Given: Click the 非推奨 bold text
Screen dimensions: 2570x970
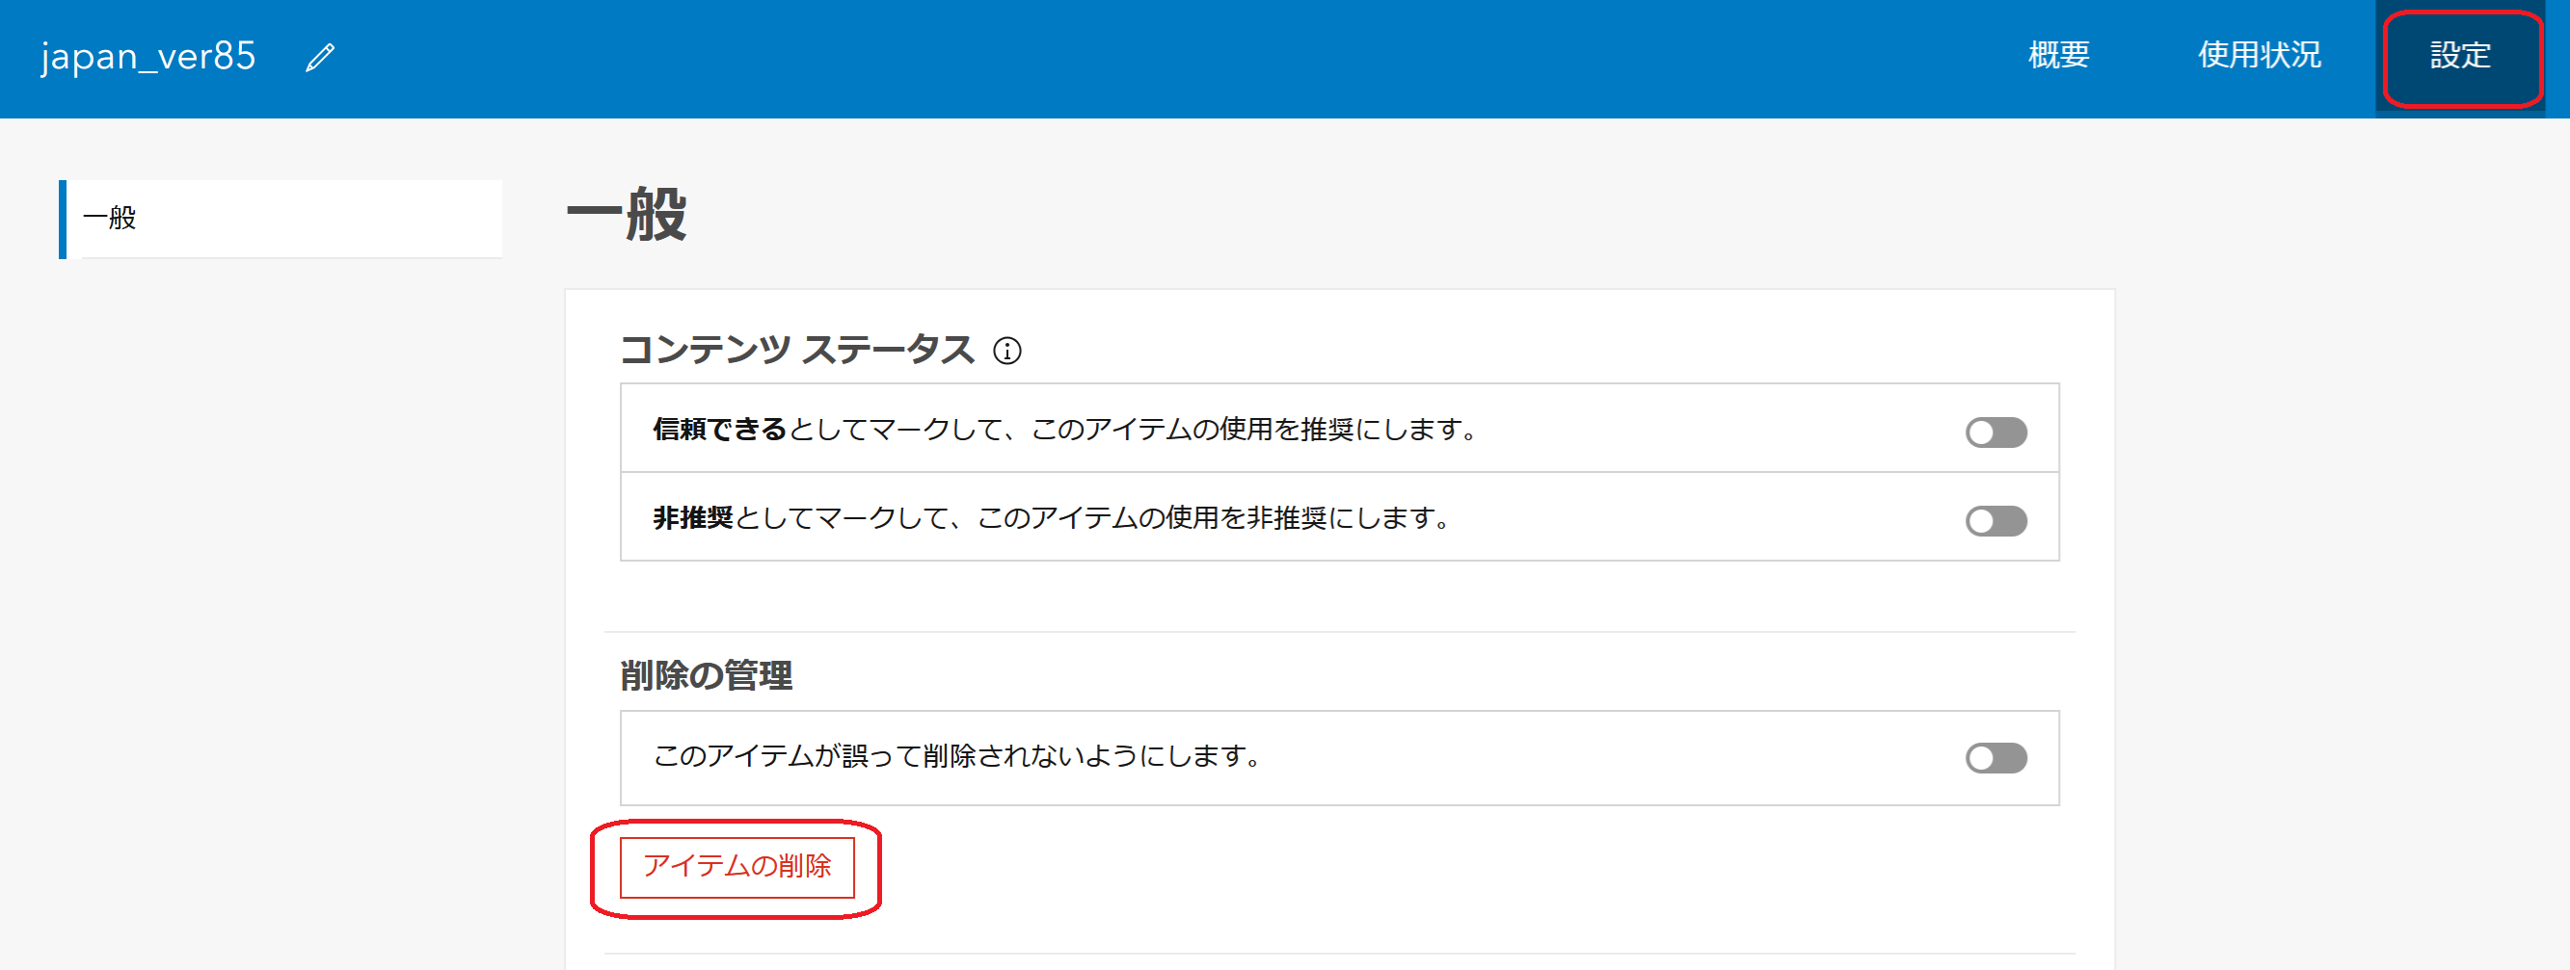Looking at the screenshot, I should (x=692, y=517).
